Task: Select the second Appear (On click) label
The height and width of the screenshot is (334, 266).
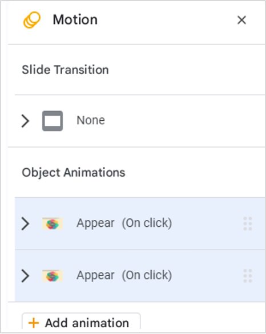Action: (124, 275)
